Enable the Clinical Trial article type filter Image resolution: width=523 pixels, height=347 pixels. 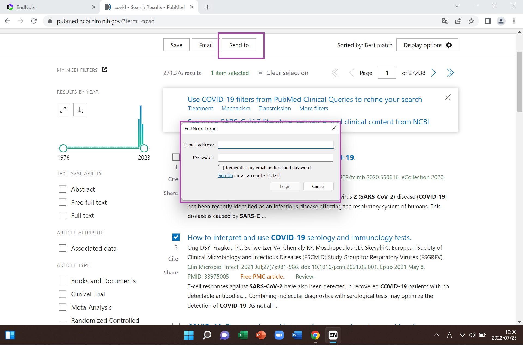tap(62, 294)
